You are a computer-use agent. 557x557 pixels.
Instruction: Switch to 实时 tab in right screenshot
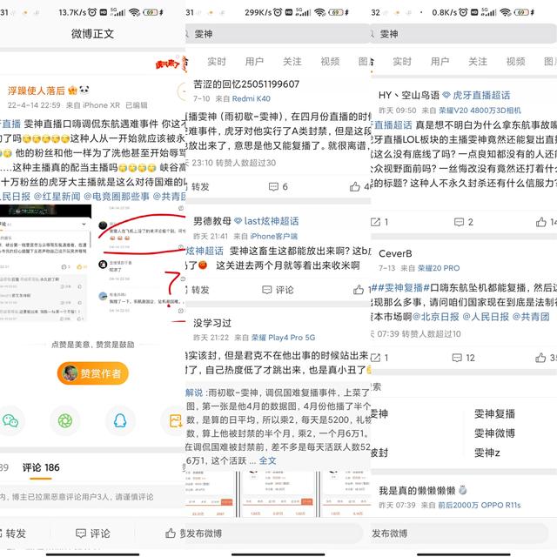point(402,62)
